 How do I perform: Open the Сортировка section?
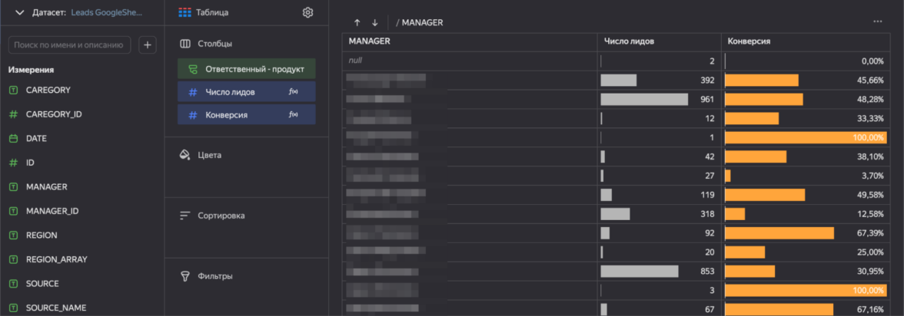point(221,216)
